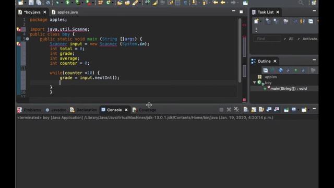Show more Task List toolbar items via three dots

[x=256, y=30]
